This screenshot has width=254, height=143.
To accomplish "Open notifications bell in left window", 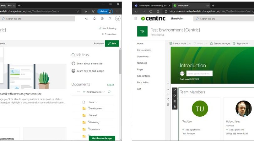I will pyautogui.click(x=95, y=19).
